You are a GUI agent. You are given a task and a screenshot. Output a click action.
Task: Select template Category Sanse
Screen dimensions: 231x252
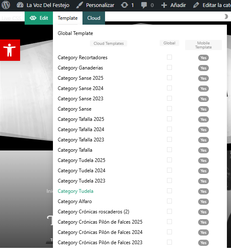pos(74,109)
